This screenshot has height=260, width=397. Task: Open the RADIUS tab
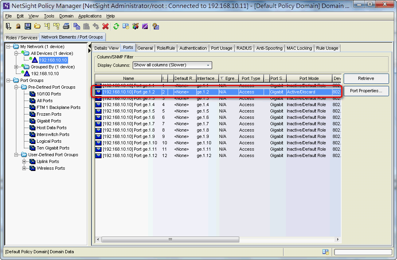tap(244, 48)
